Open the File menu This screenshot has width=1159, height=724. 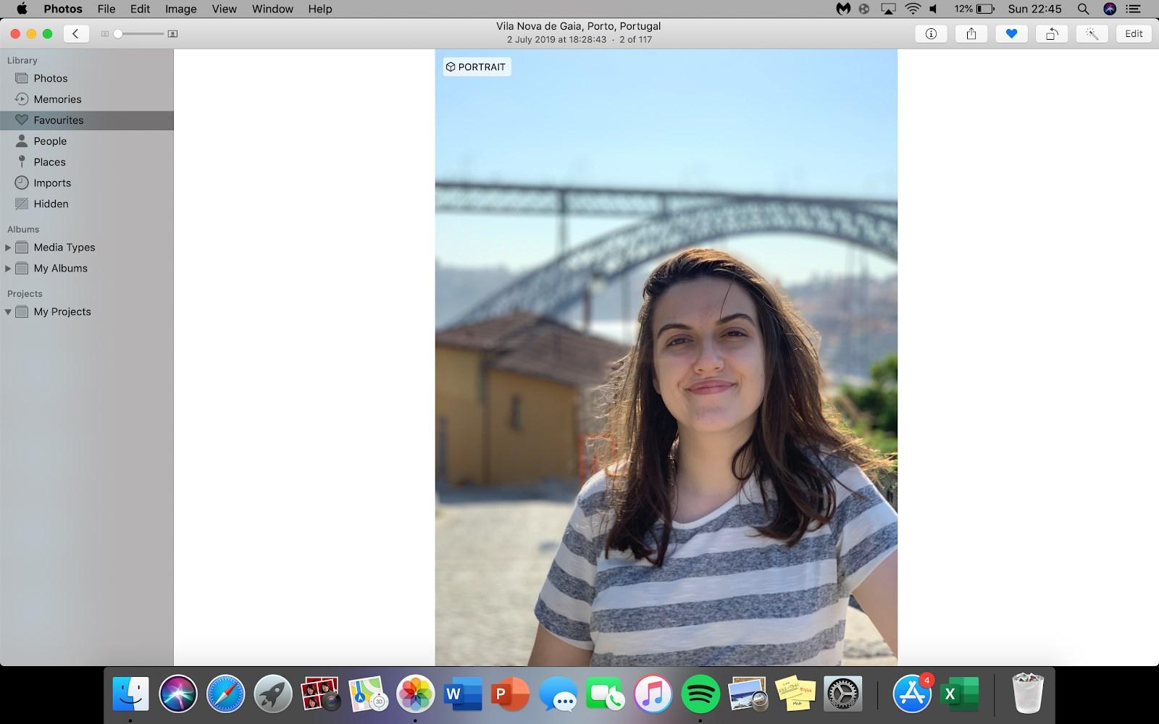106,9
